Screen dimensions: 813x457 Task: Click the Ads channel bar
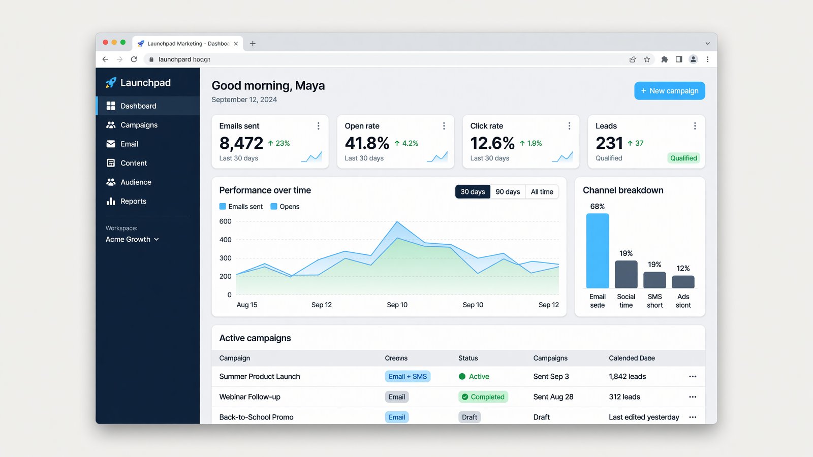coord(683,282)
